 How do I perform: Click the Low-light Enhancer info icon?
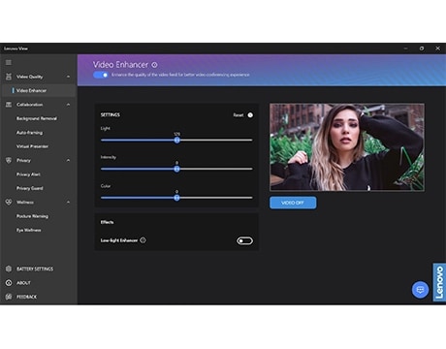coord(143,240)
